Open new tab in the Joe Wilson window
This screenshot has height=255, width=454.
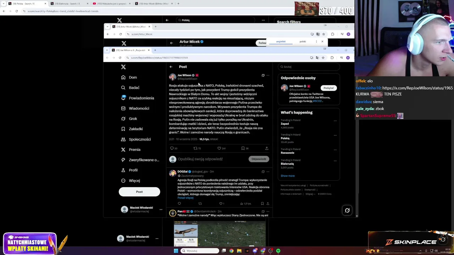[x=155, y=50]
